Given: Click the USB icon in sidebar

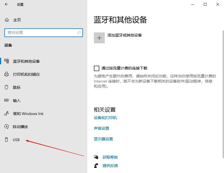Looking at the screenshot, I should coord(7,140).
